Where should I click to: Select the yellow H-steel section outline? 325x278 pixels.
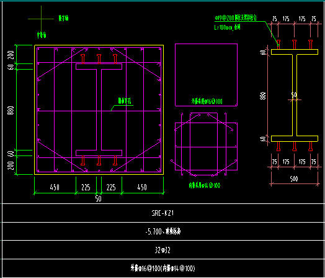click(x=295, y=95)
